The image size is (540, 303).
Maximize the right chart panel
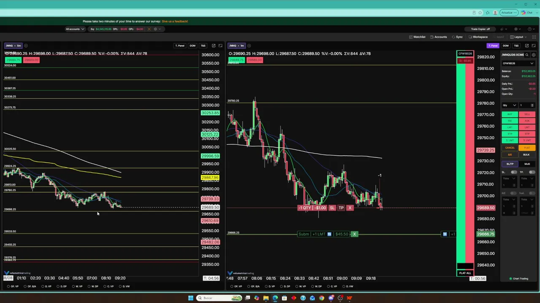point(534,45)
